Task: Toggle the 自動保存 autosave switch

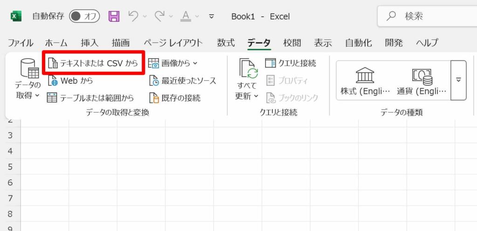Action: [x=84, y=17]
